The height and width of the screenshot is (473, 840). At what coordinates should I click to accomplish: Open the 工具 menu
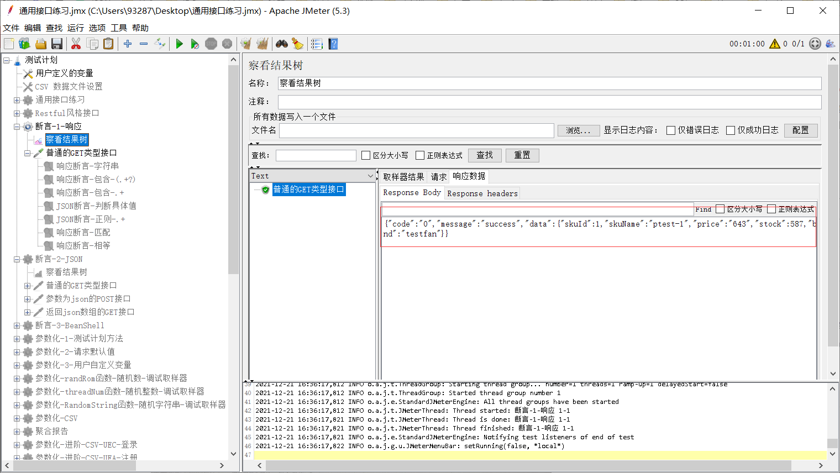coord(119,28)
